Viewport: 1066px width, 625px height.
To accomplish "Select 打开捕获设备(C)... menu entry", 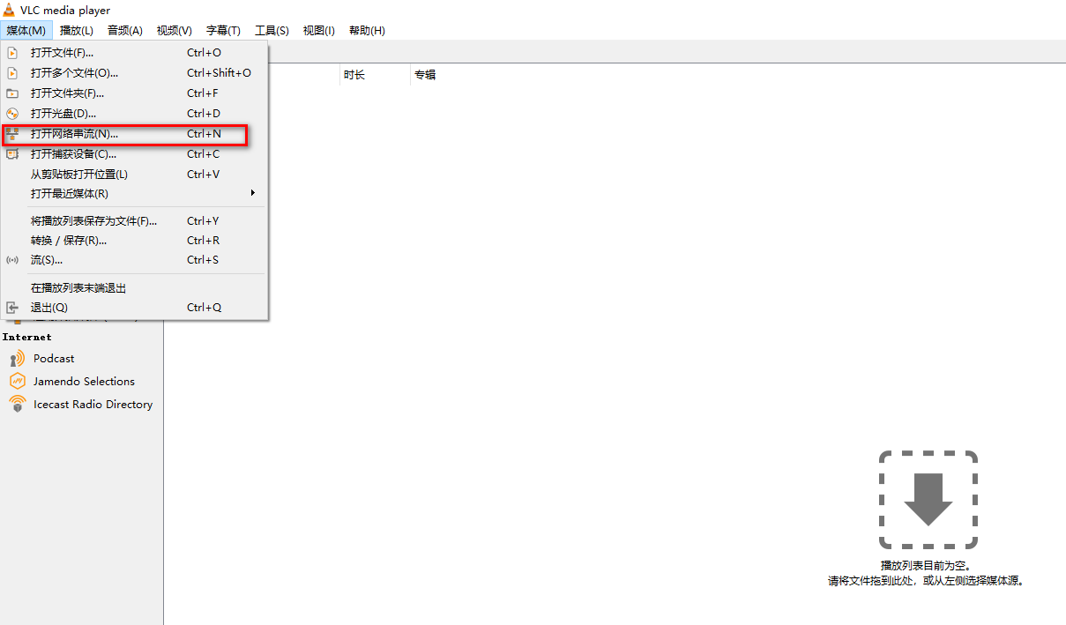I will [x=135, y=154].
